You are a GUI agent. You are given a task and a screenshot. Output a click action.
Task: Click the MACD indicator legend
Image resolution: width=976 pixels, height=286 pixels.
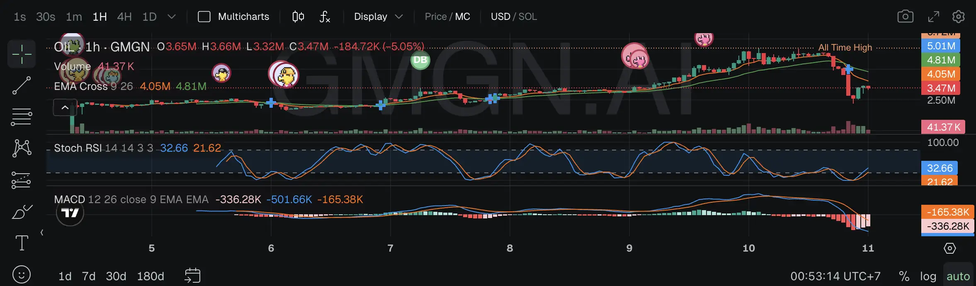point(131,199)
